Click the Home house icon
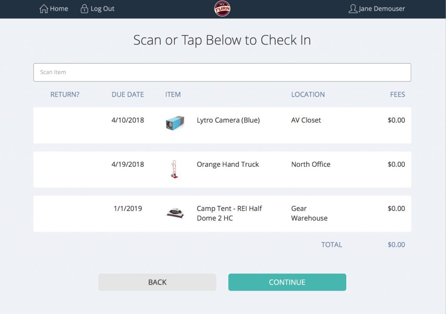 tap(44, 9)
